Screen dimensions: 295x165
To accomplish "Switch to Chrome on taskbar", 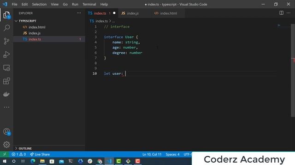I will point(100,161).
